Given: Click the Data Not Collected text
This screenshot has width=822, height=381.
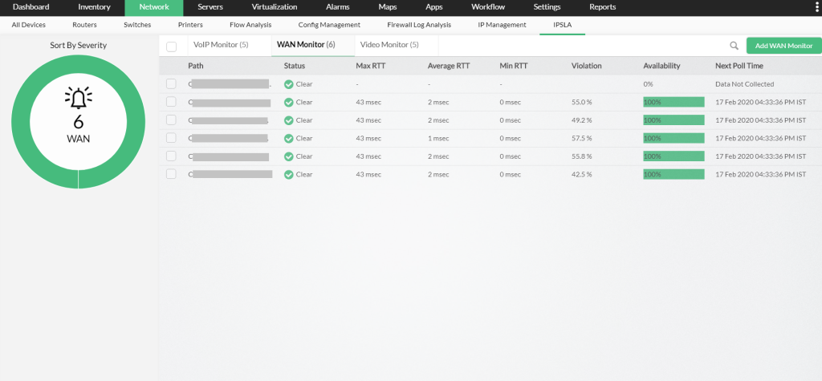Looking at the screenshot, I should 744,84.
